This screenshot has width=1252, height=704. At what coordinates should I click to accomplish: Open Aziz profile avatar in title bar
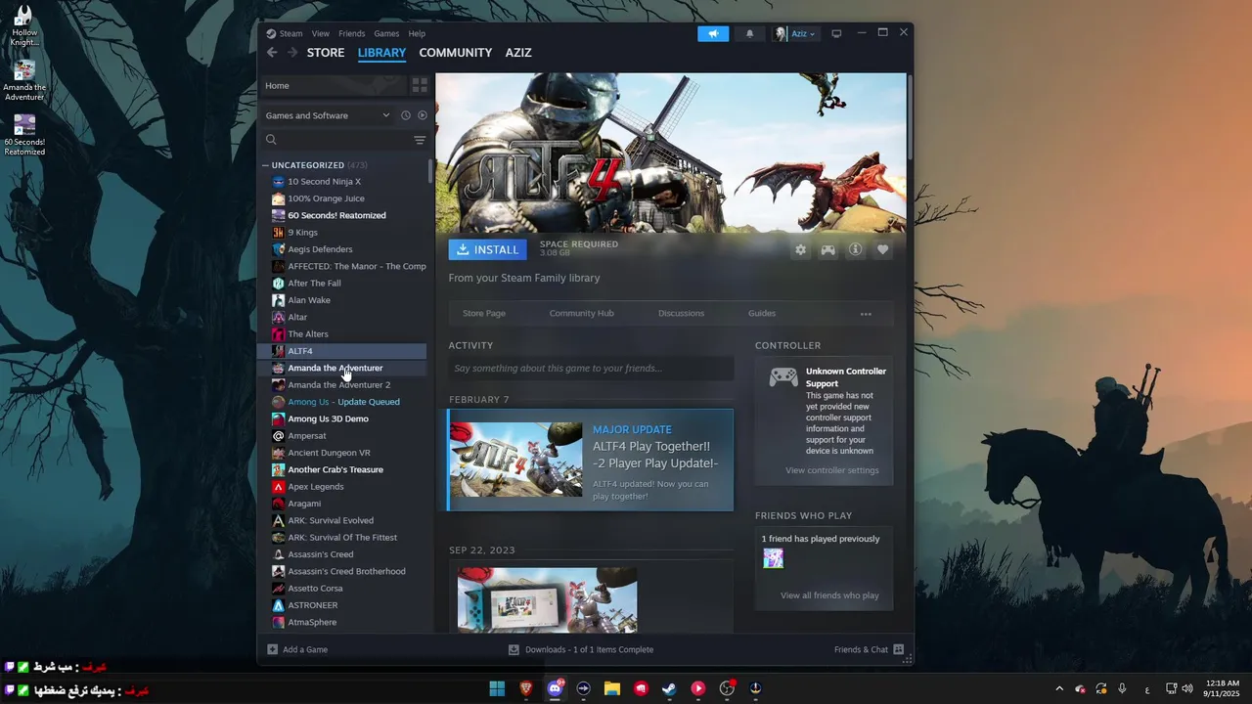[x=781, y=33]
